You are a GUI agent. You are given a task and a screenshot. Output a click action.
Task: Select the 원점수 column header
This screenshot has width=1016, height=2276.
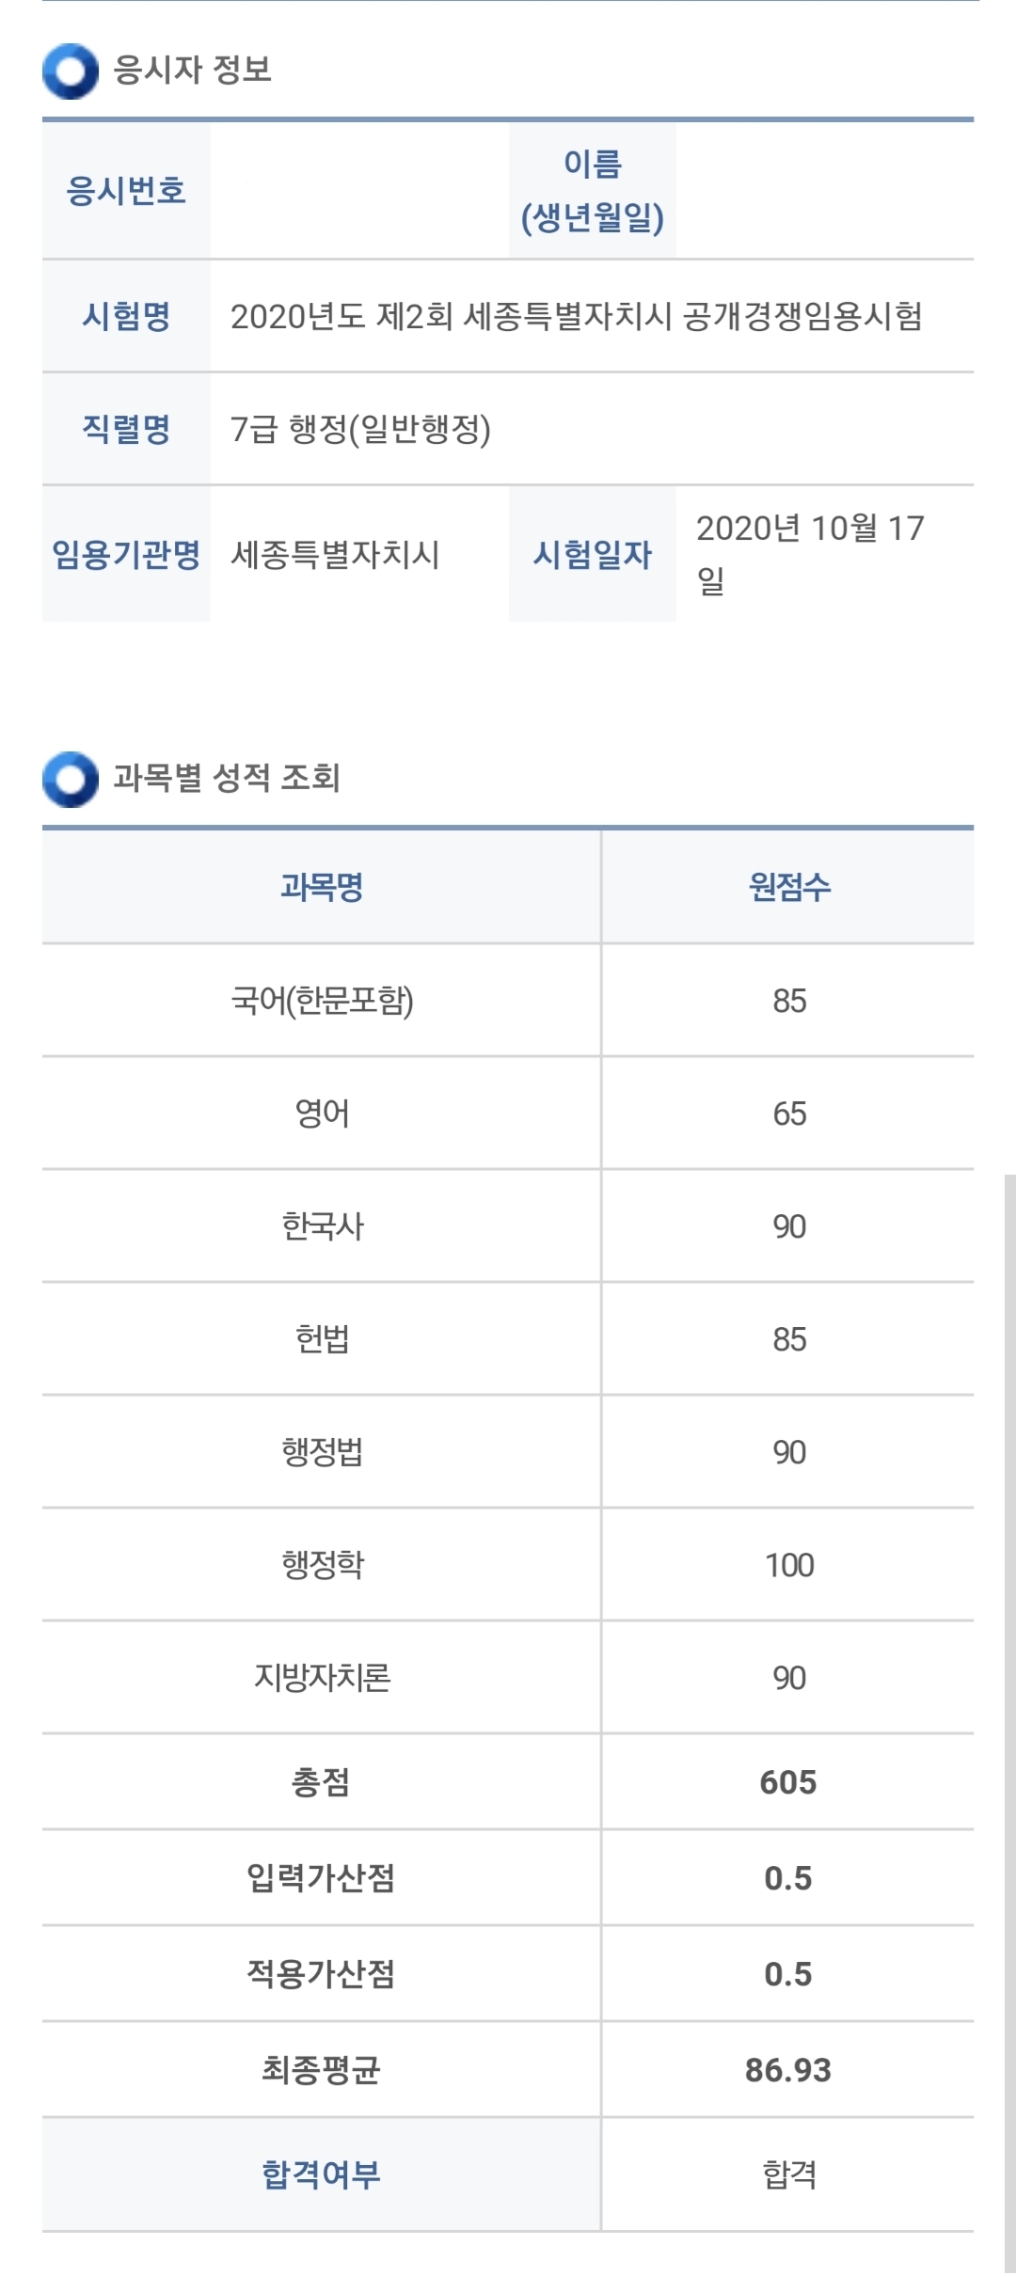[789, 887]
